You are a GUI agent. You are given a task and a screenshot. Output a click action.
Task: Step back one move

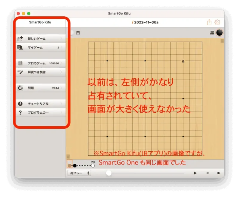coord(207,173)
